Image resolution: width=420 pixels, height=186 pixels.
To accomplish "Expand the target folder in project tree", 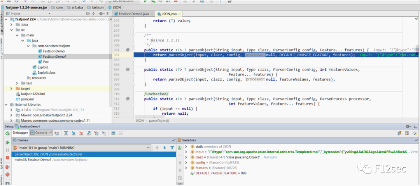I will point(11,88).
